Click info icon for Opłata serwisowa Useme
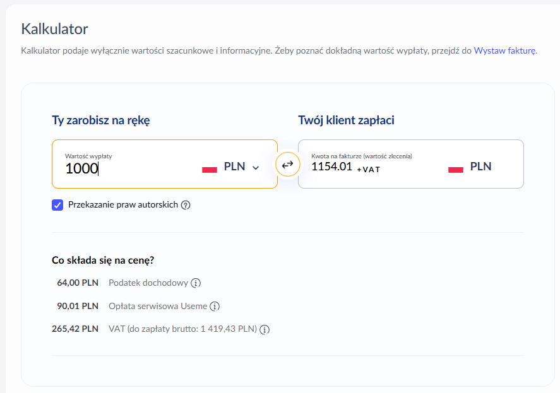This screenshot has width=560, height=393. coord(215,307)
